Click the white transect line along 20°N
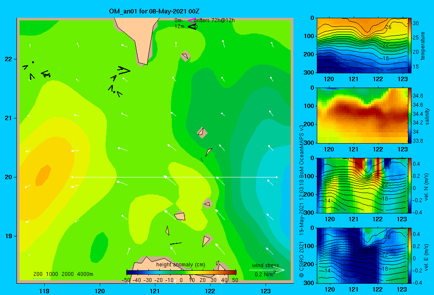This screenshot has width=434, height=295. pos(174,177)
